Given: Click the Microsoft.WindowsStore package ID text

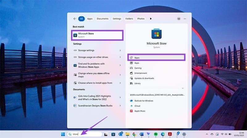Looking at the screenshot, I should click(157, 95).
